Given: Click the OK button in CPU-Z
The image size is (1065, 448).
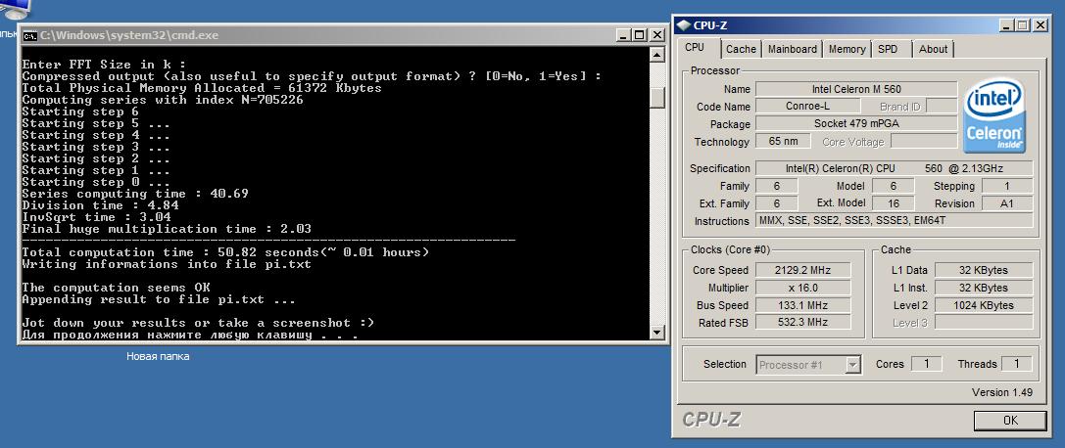Looking at the screenshot, I should point(1010,421).
